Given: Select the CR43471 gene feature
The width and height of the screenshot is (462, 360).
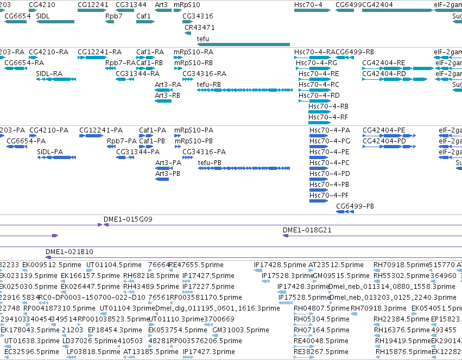Looking at the screenshot, I should pyautogui.click(x=188, y=33).
